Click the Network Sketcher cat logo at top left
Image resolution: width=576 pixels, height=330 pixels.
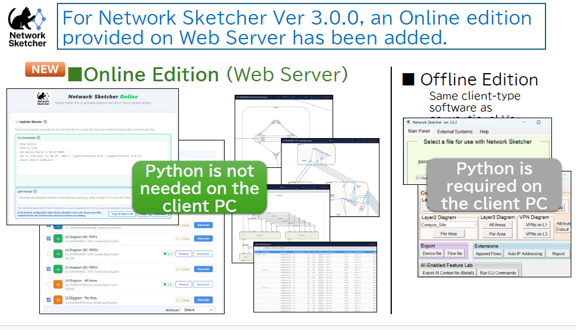click(27, 27)
